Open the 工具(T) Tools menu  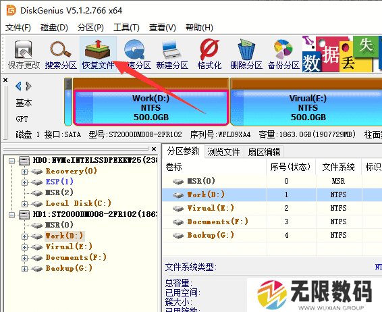pyautogui.click(x=126, y=28)
